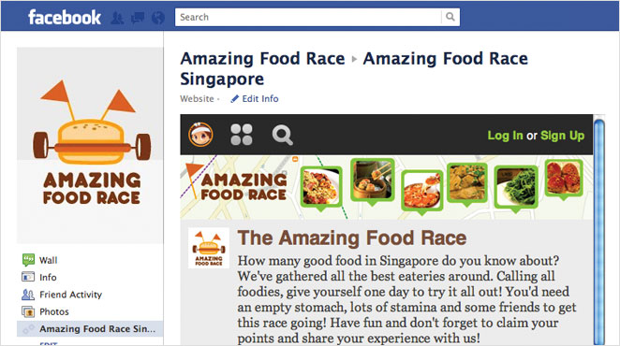Image resolution: width=620 pixels, height=346 pixels.
Task: Click the pencil icon beside Edit Info
Action: 234,99
